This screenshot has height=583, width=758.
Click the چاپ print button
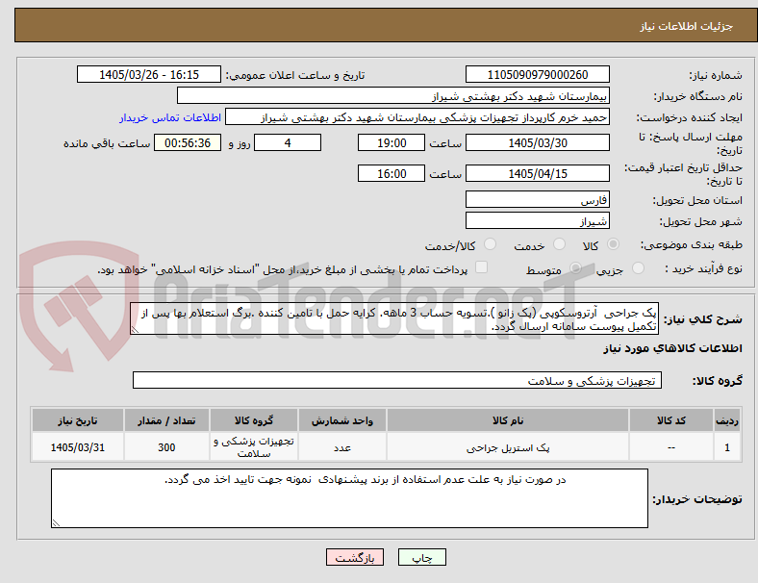[x=422, y=557]
